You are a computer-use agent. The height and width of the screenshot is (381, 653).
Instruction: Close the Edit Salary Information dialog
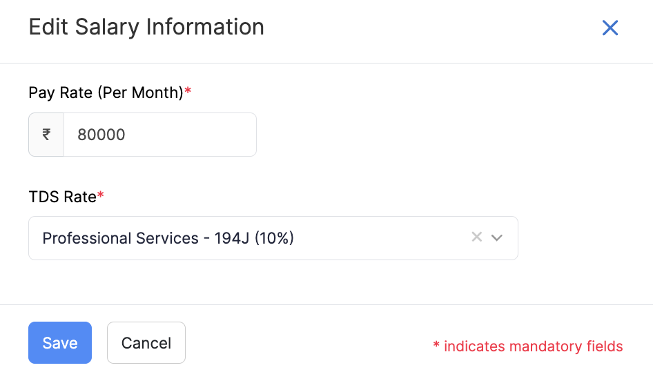(x=610, y=28)
